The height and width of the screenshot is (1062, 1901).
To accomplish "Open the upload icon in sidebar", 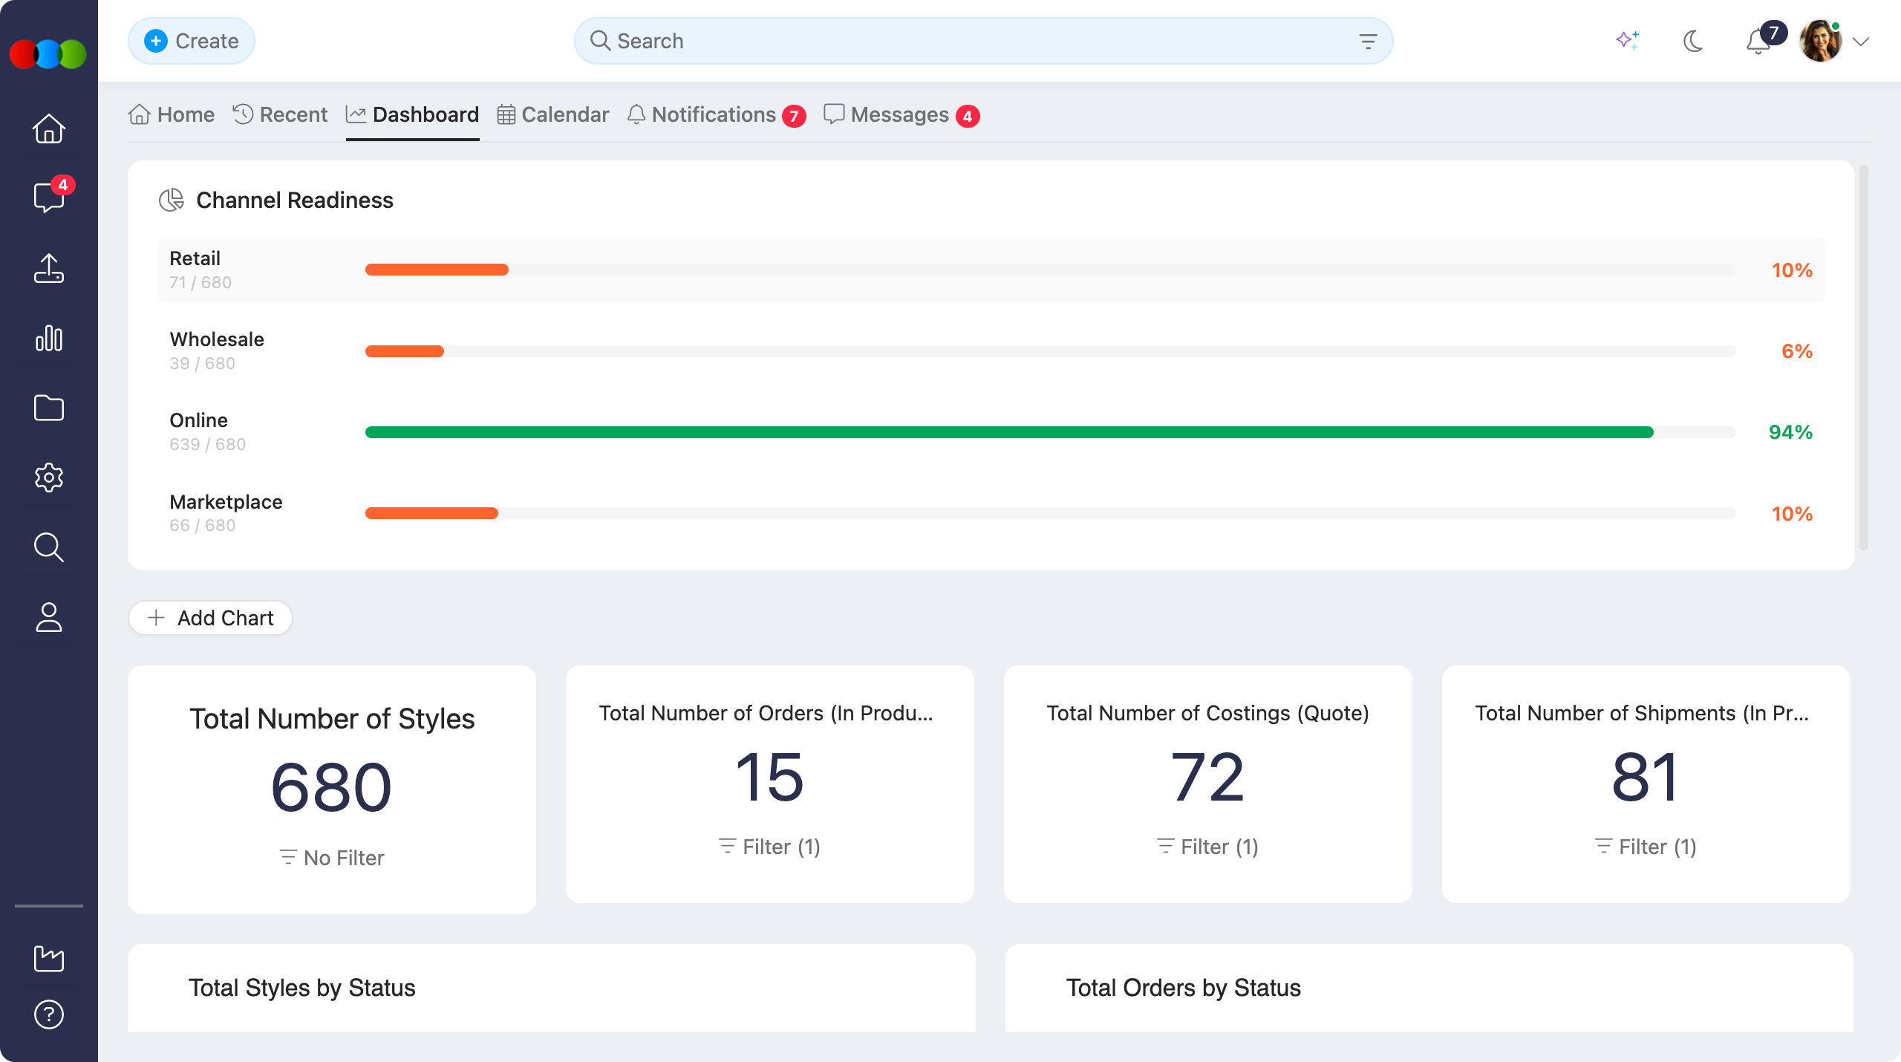I will 49,268.
